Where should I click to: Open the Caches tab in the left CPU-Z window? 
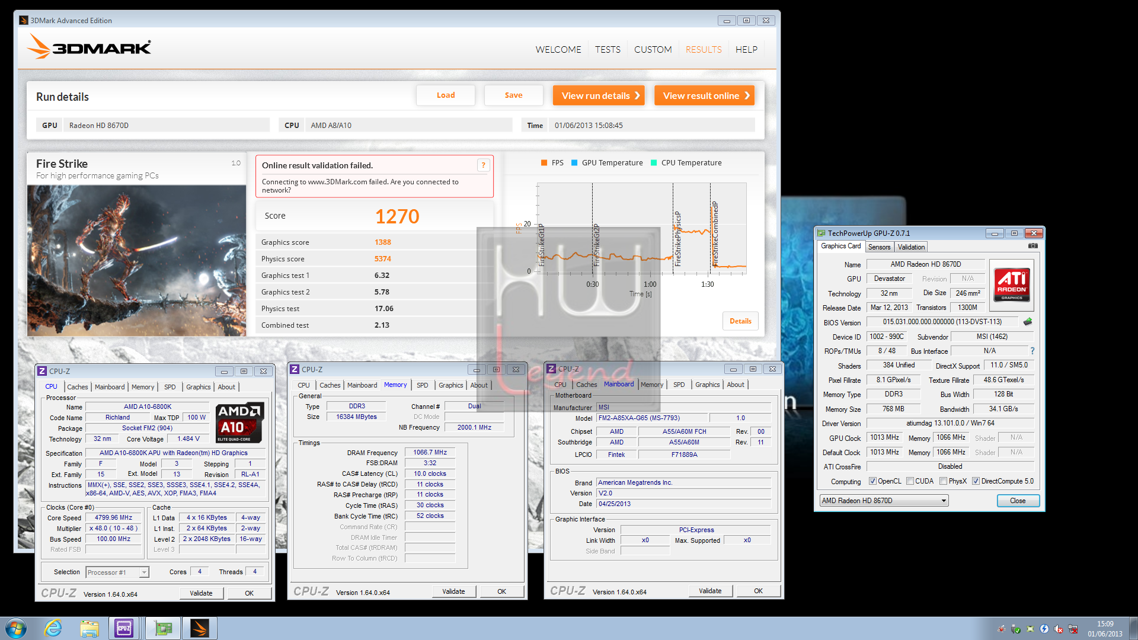click(x=77, y=387)
